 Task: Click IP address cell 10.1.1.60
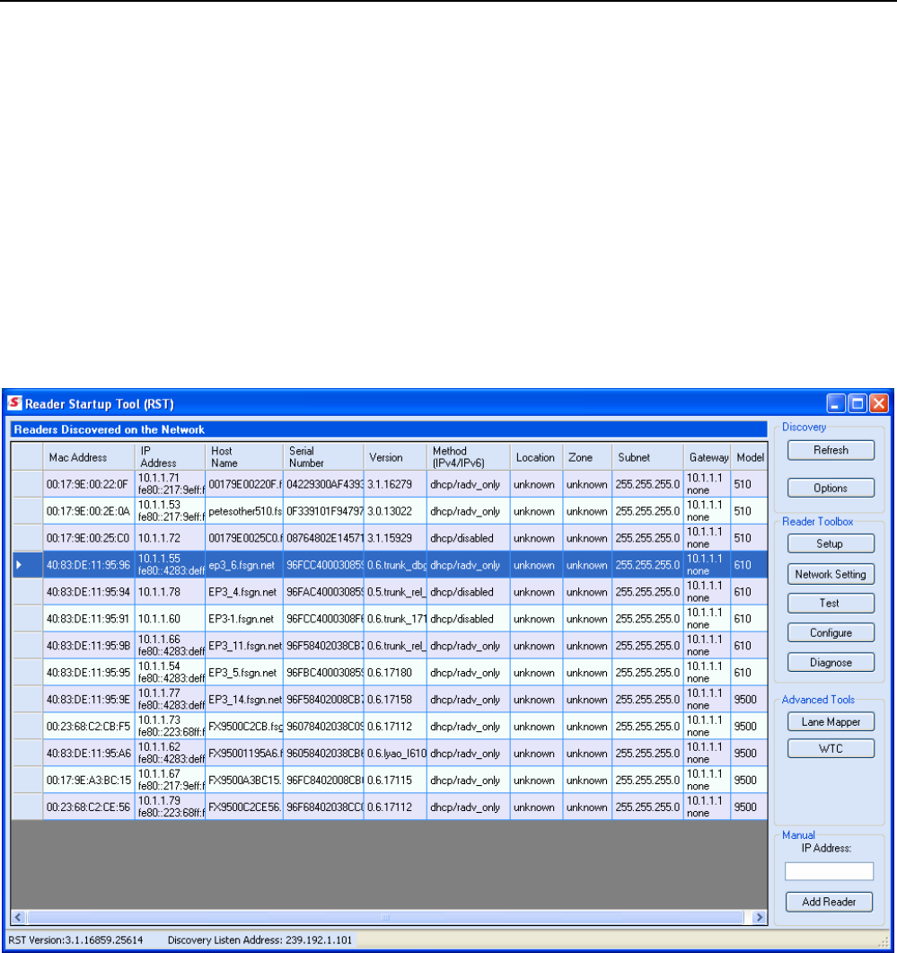170,619
